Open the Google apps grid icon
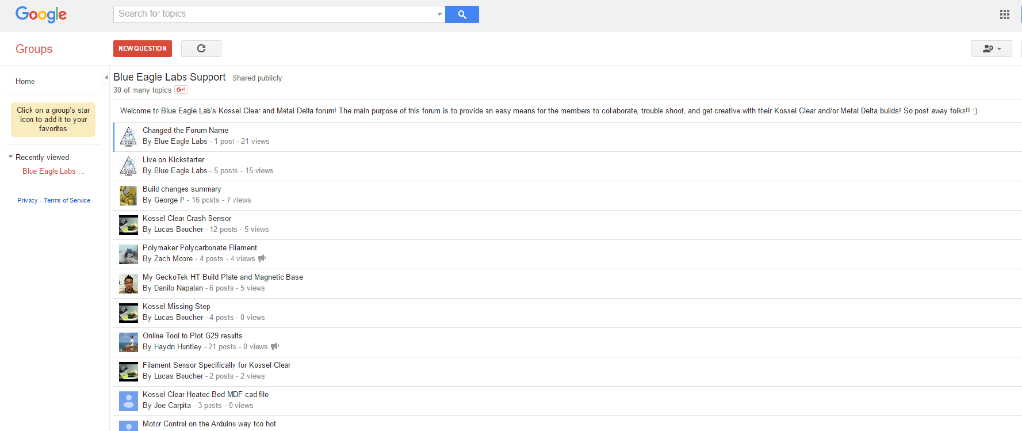1022x431 pixels. point(1005,14)
